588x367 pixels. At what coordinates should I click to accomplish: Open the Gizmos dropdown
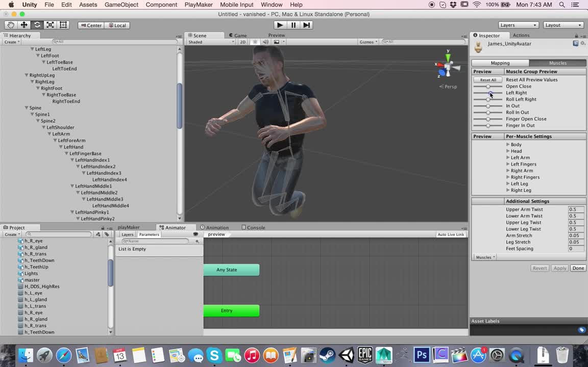[x=368, y=42]
